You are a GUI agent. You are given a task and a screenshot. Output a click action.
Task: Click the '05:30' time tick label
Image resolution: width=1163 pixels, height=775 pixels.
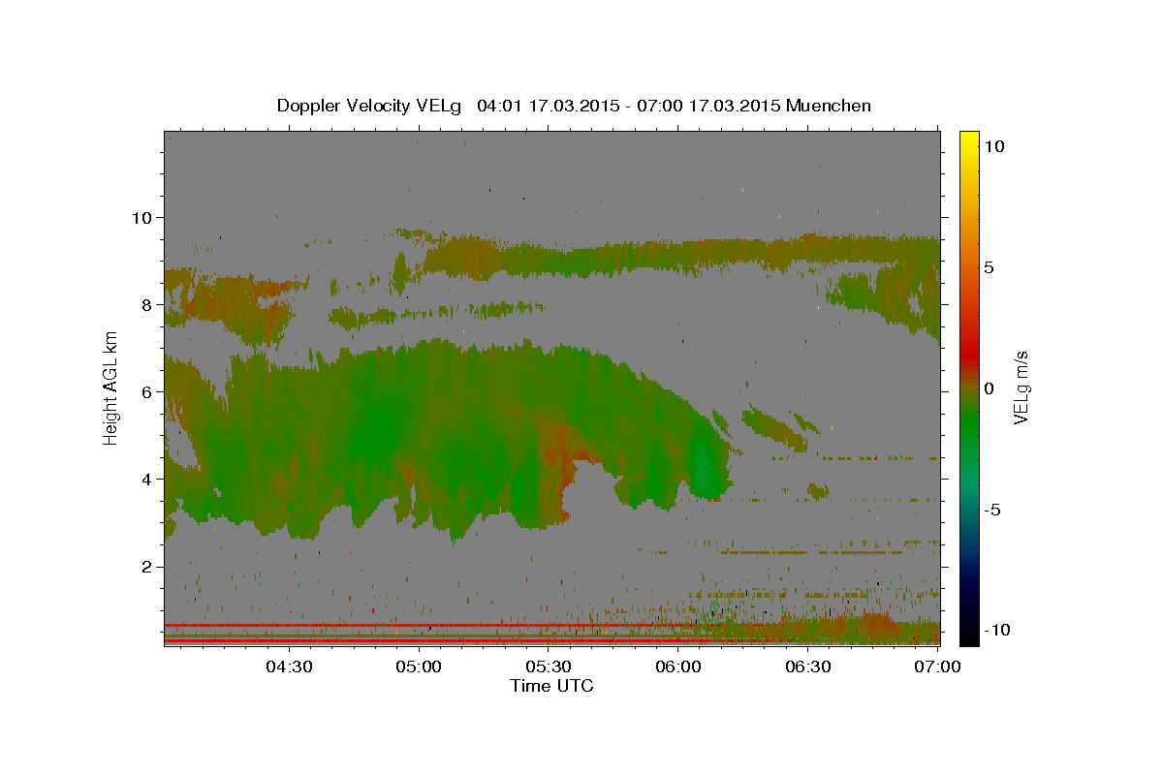[549, 666]
